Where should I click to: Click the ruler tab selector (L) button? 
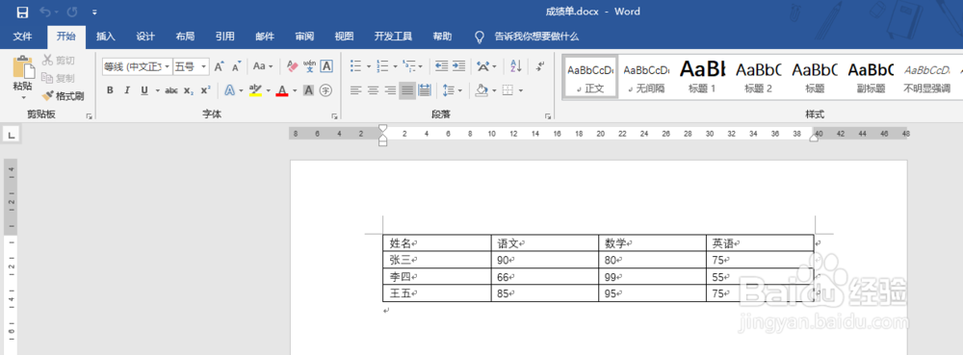11,134
